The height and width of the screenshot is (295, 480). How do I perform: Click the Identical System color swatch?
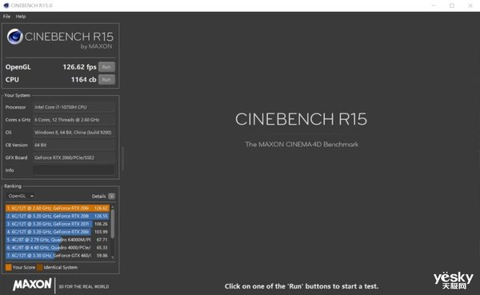(40, 268)
